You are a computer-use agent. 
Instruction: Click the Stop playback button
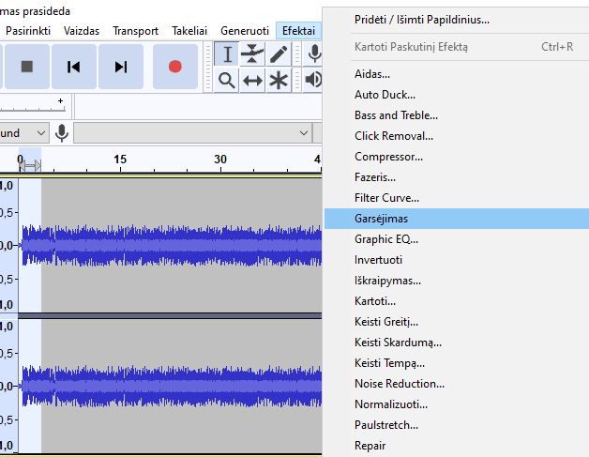click(x=27, y=67)
